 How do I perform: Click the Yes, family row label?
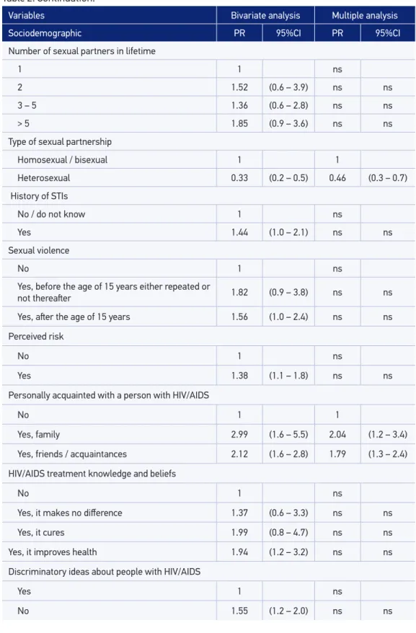[38, 435]
